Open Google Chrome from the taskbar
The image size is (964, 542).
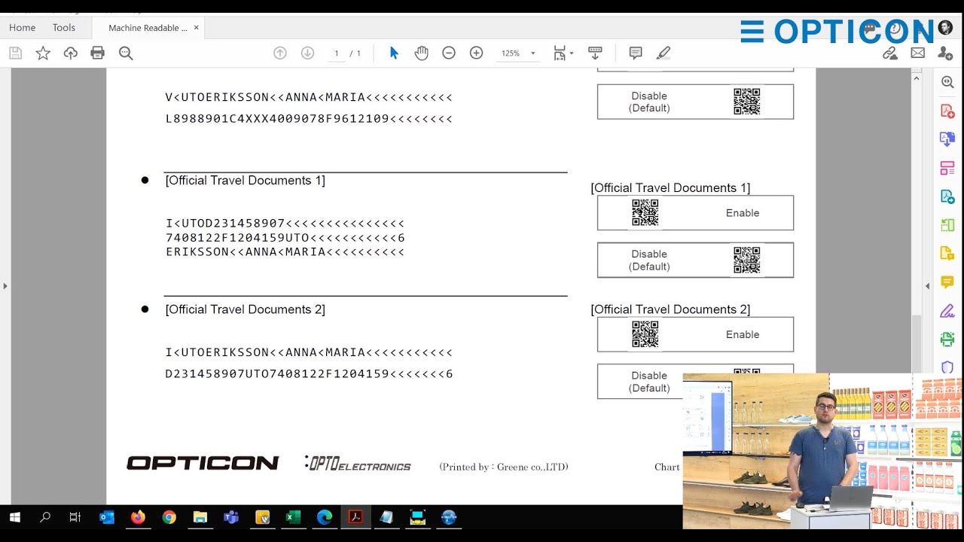tap(169, 517)
